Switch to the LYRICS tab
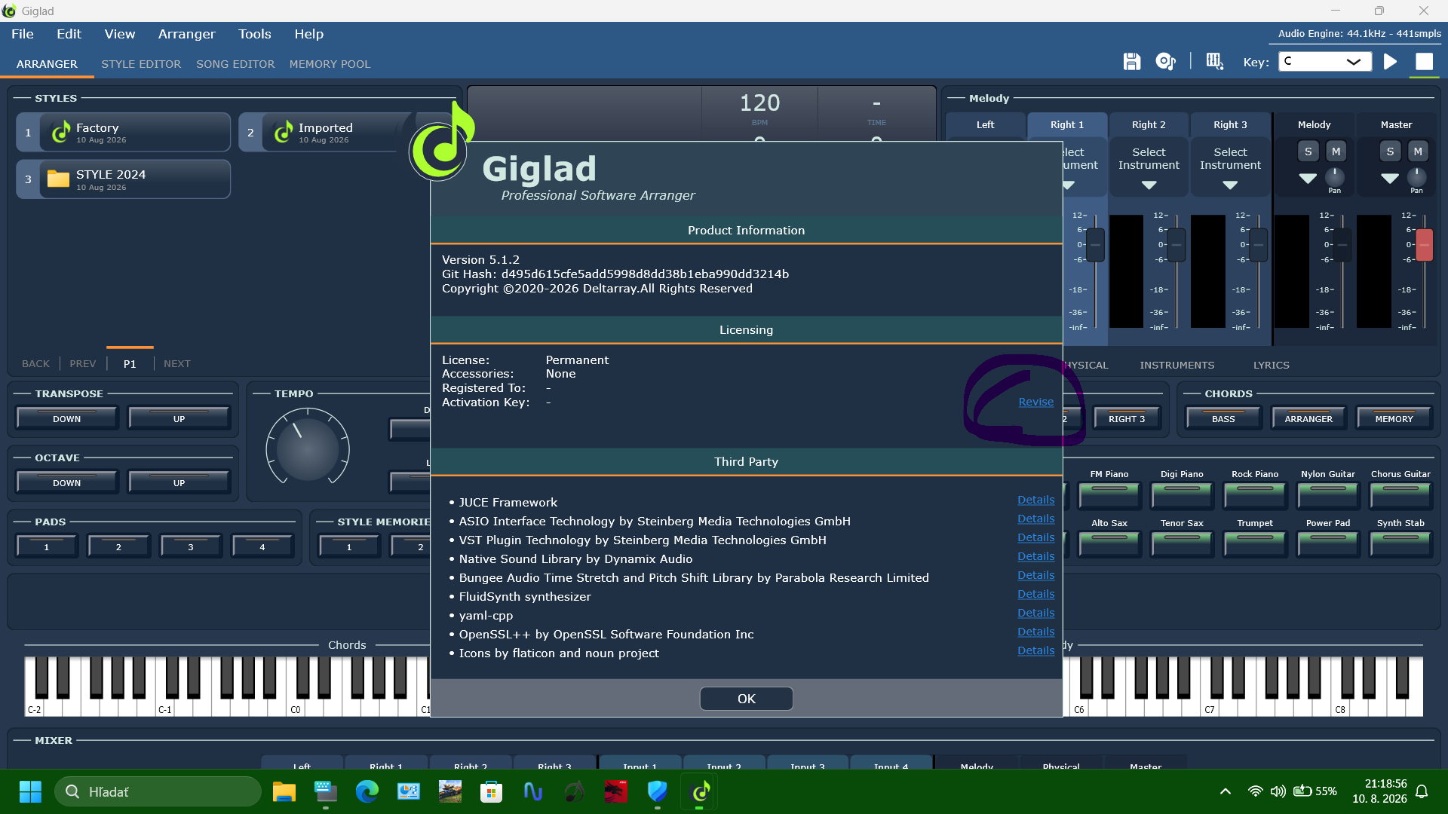 1272,365
